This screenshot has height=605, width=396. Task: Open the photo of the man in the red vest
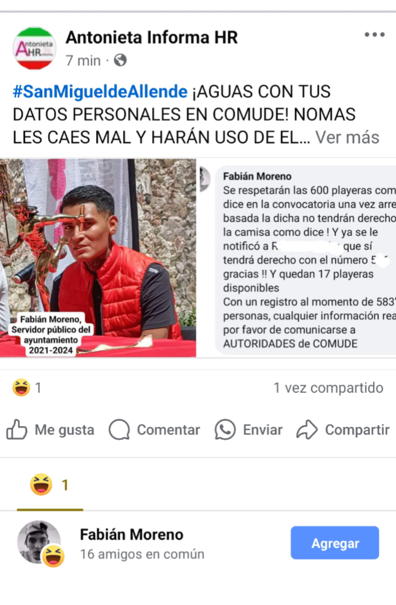[x=98, y=258]
